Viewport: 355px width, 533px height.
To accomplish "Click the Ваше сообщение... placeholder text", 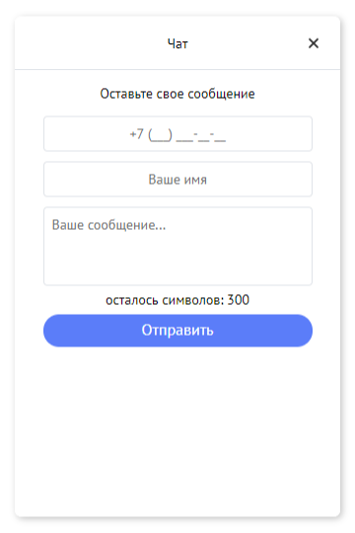I will click(x=108, y=225).
